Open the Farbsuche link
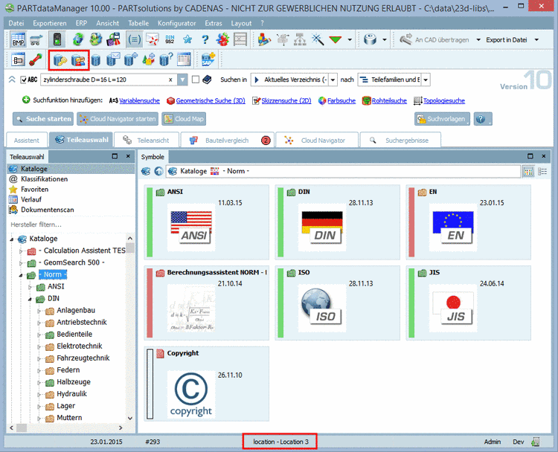 coord(341,100)
